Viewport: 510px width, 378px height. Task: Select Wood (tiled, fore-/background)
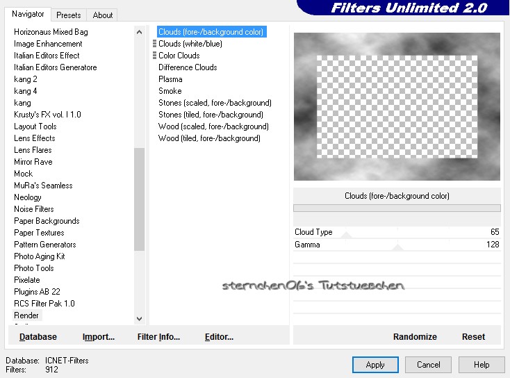click(x=209, y=138)
